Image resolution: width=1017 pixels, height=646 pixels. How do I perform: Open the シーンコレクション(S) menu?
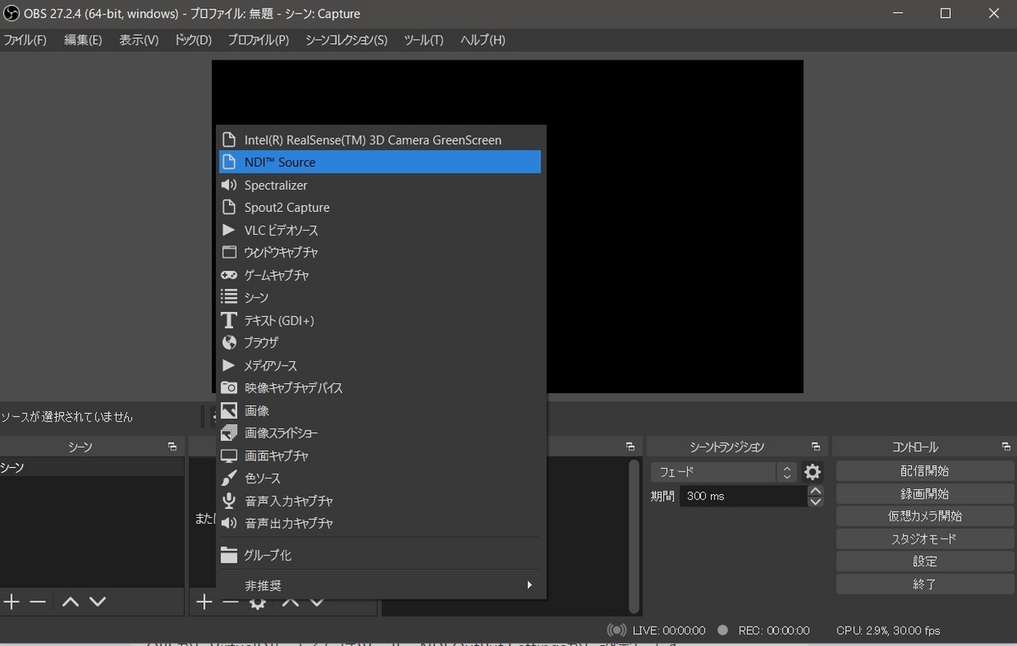[x=347, y=40]
